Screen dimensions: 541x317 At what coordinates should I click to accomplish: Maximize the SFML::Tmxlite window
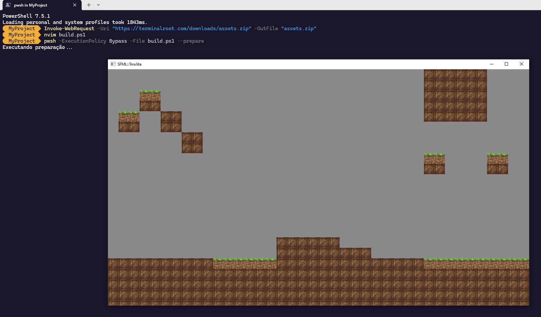tap(506, 64)
